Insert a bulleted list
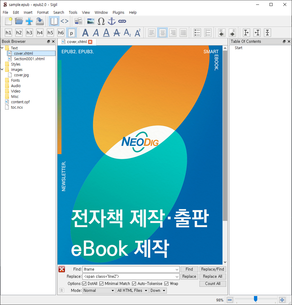This screenshot has height=305, width=292. pos(197,33)
